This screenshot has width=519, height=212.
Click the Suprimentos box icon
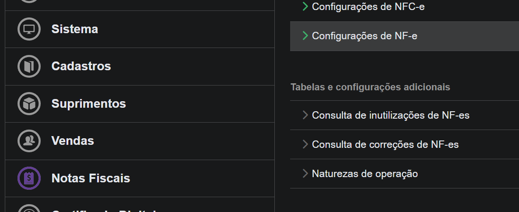[29, 103]
